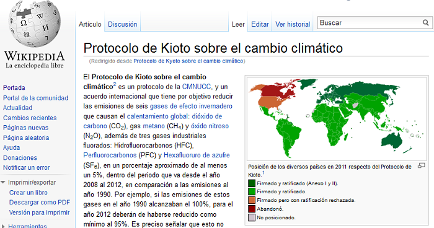Open the Ver historial tab

[x=293, y=24]
